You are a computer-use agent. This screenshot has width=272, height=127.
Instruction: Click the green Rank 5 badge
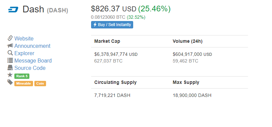(x=22, y=76)
